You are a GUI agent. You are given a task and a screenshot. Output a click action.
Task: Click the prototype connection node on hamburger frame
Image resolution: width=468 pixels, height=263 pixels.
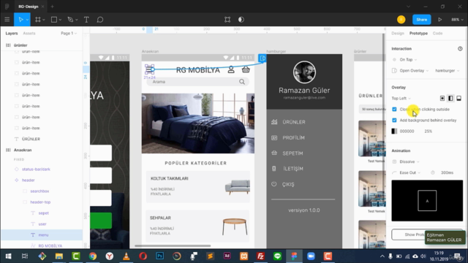tap(262, 58)
